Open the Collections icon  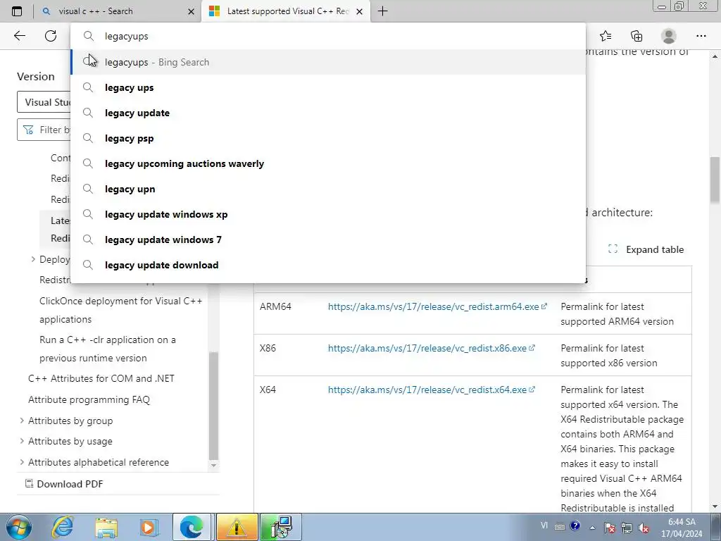pos(637,36)
